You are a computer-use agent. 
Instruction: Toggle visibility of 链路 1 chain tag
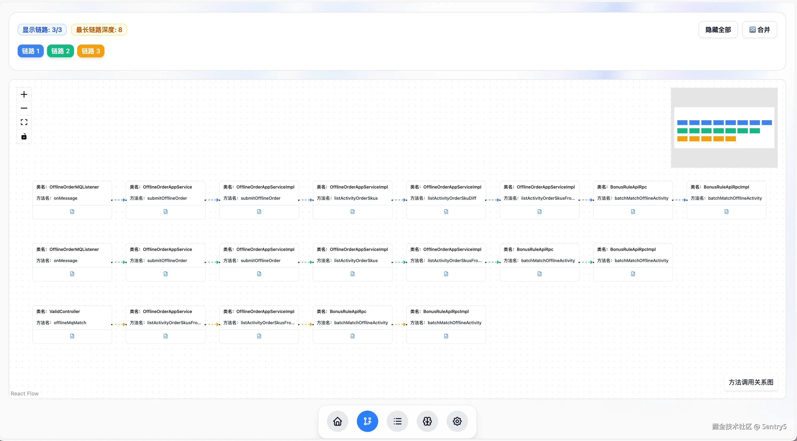pos(31,51)
